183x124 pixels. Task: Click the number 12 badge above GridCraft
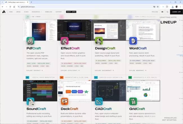[130, 77]
